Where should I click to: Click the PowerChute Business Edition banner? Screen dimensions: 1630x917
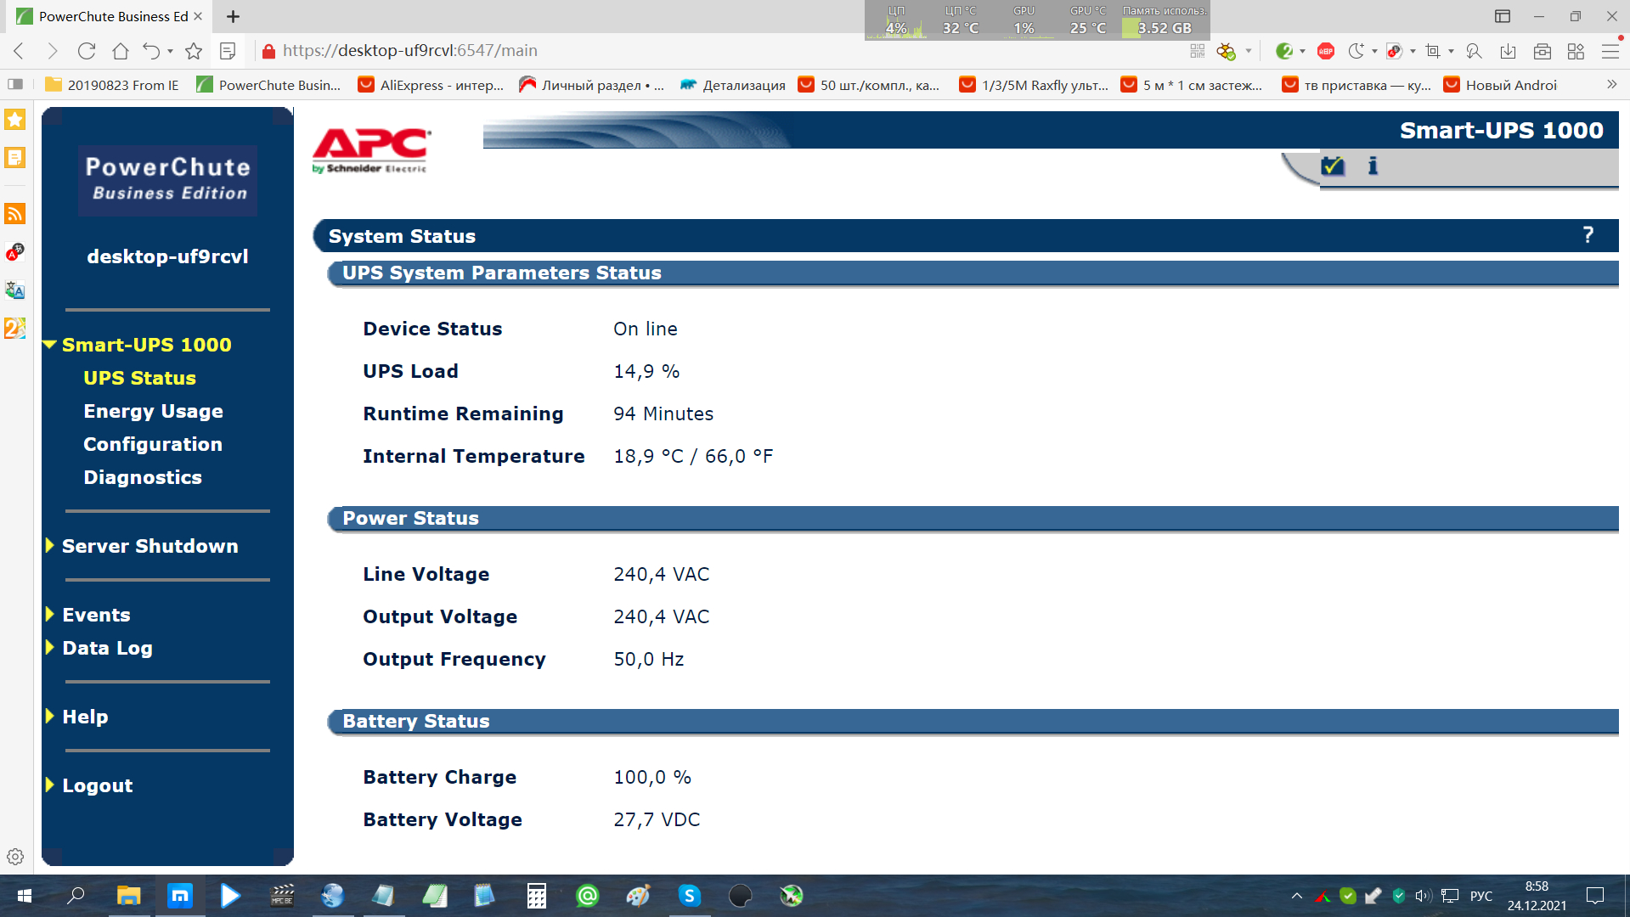tap(168, 179)
